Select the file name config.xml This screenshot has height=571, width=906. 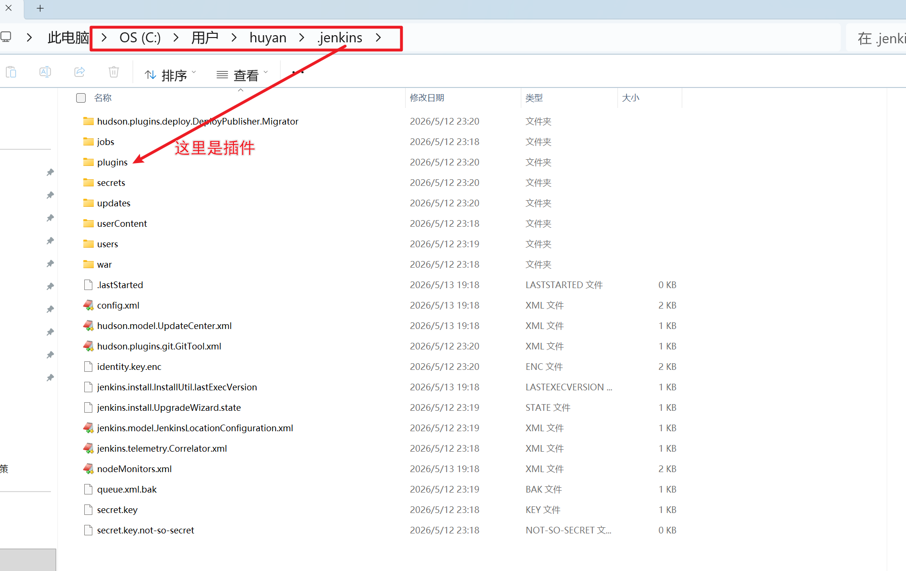click(118, 305)
